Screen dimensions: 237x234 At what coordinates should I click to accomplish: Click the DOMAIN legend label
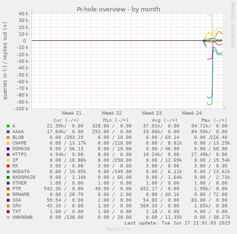coord(21,149)
